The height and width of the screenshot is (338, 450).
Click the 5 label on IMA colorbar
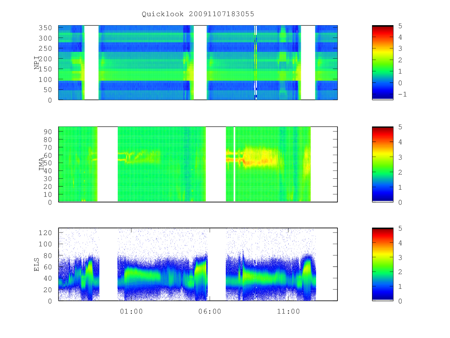[x=400, y=127]
